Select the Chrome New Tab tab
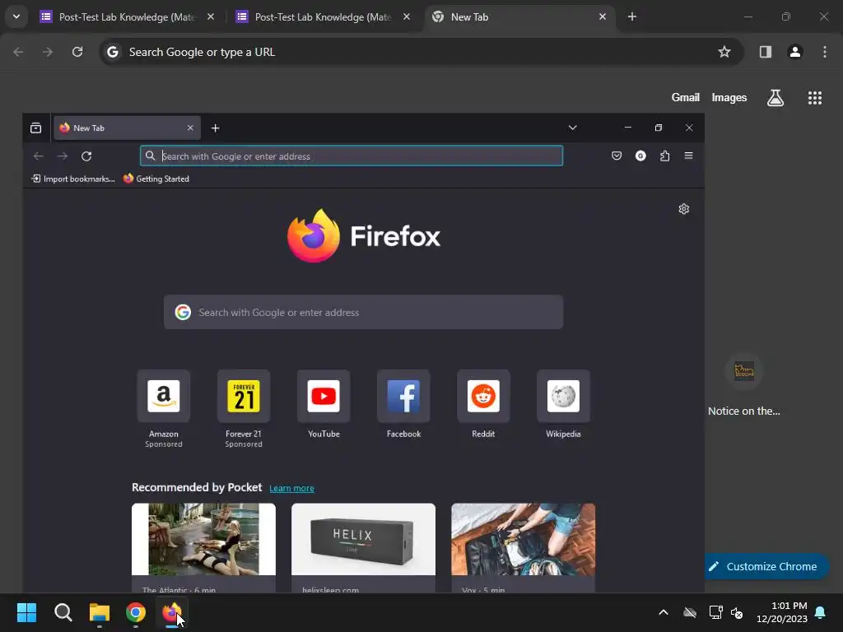This screenshot has width=843, height=632. pyautogui.click(x=519, y=16)
